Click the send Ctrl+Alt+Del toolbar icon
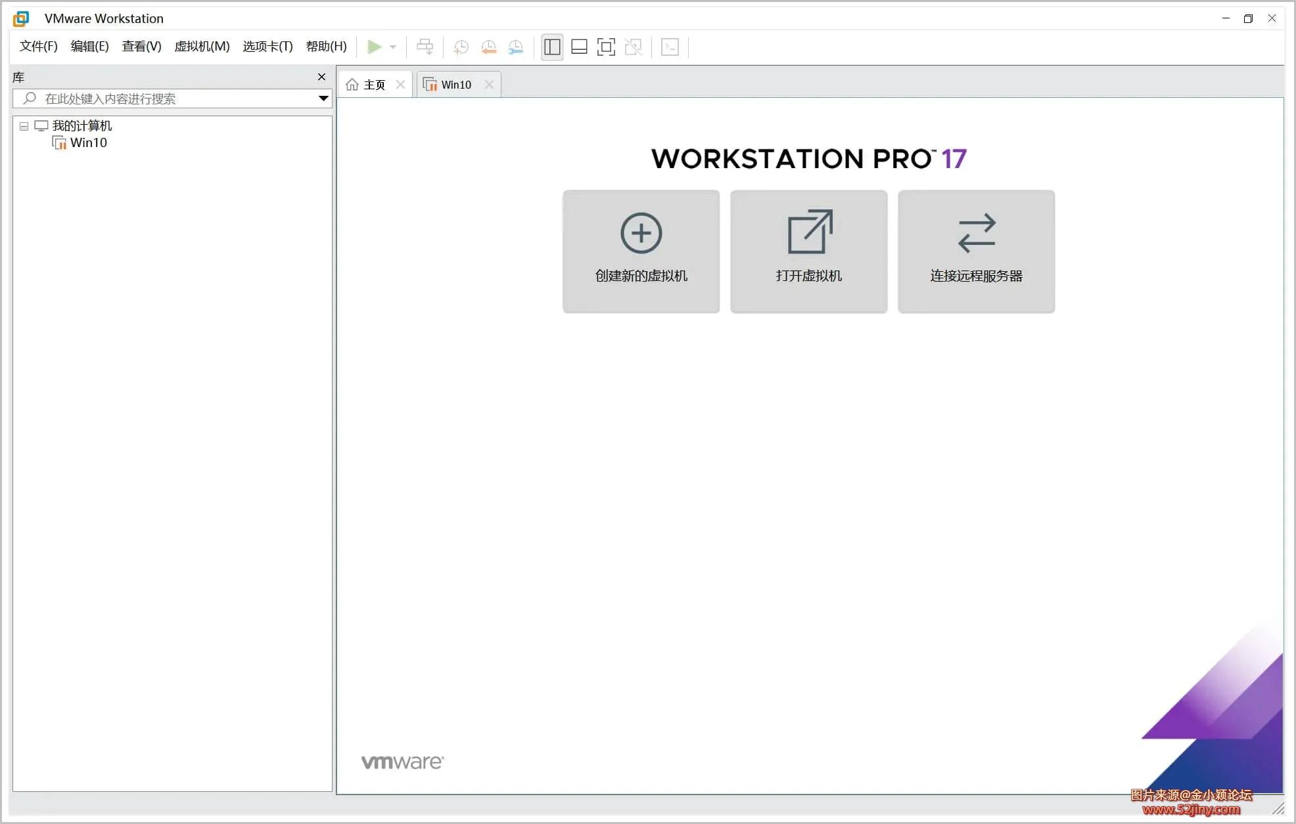Viewport: 1296px width, 824px height. [425, 47]
